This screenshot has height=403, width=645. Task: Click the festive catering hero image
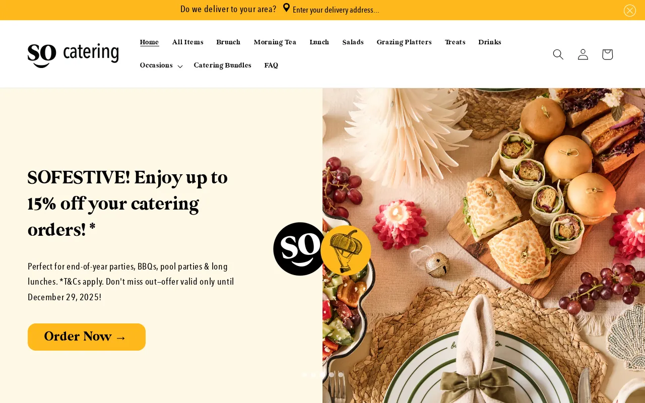(x=484, y=245)
